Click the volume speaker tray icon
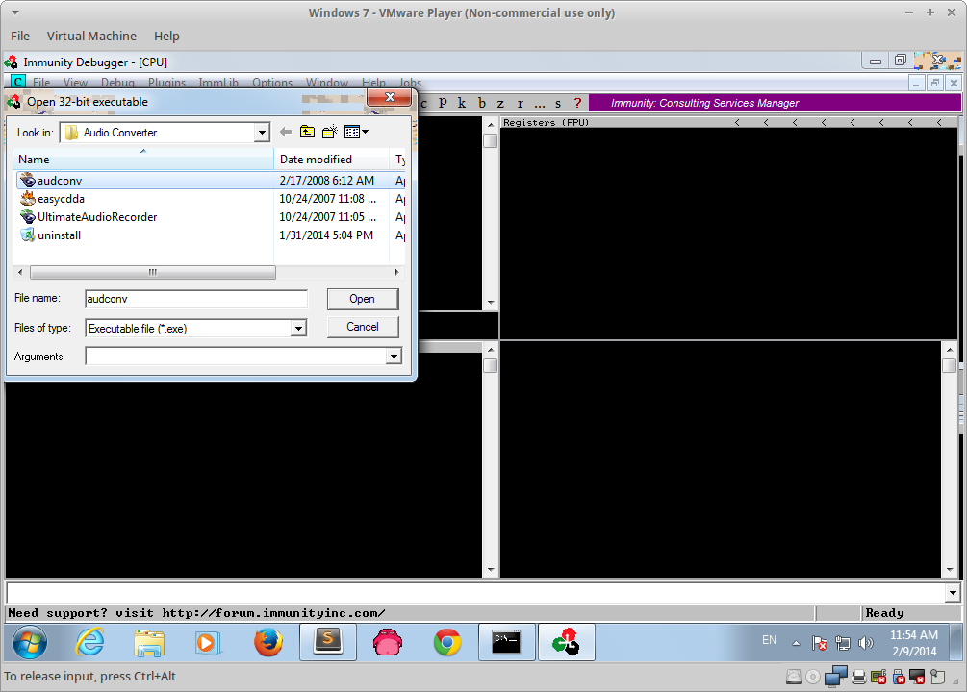 click(x=866, y=643)
